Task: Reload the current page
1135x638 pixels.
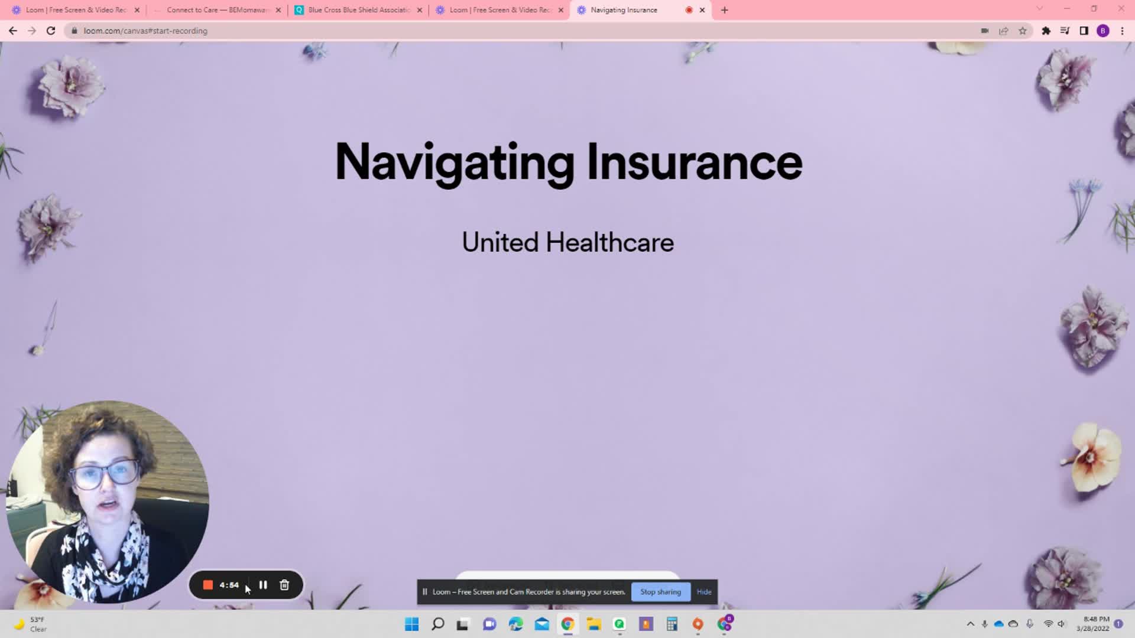Action: click(x=51, y=31)
